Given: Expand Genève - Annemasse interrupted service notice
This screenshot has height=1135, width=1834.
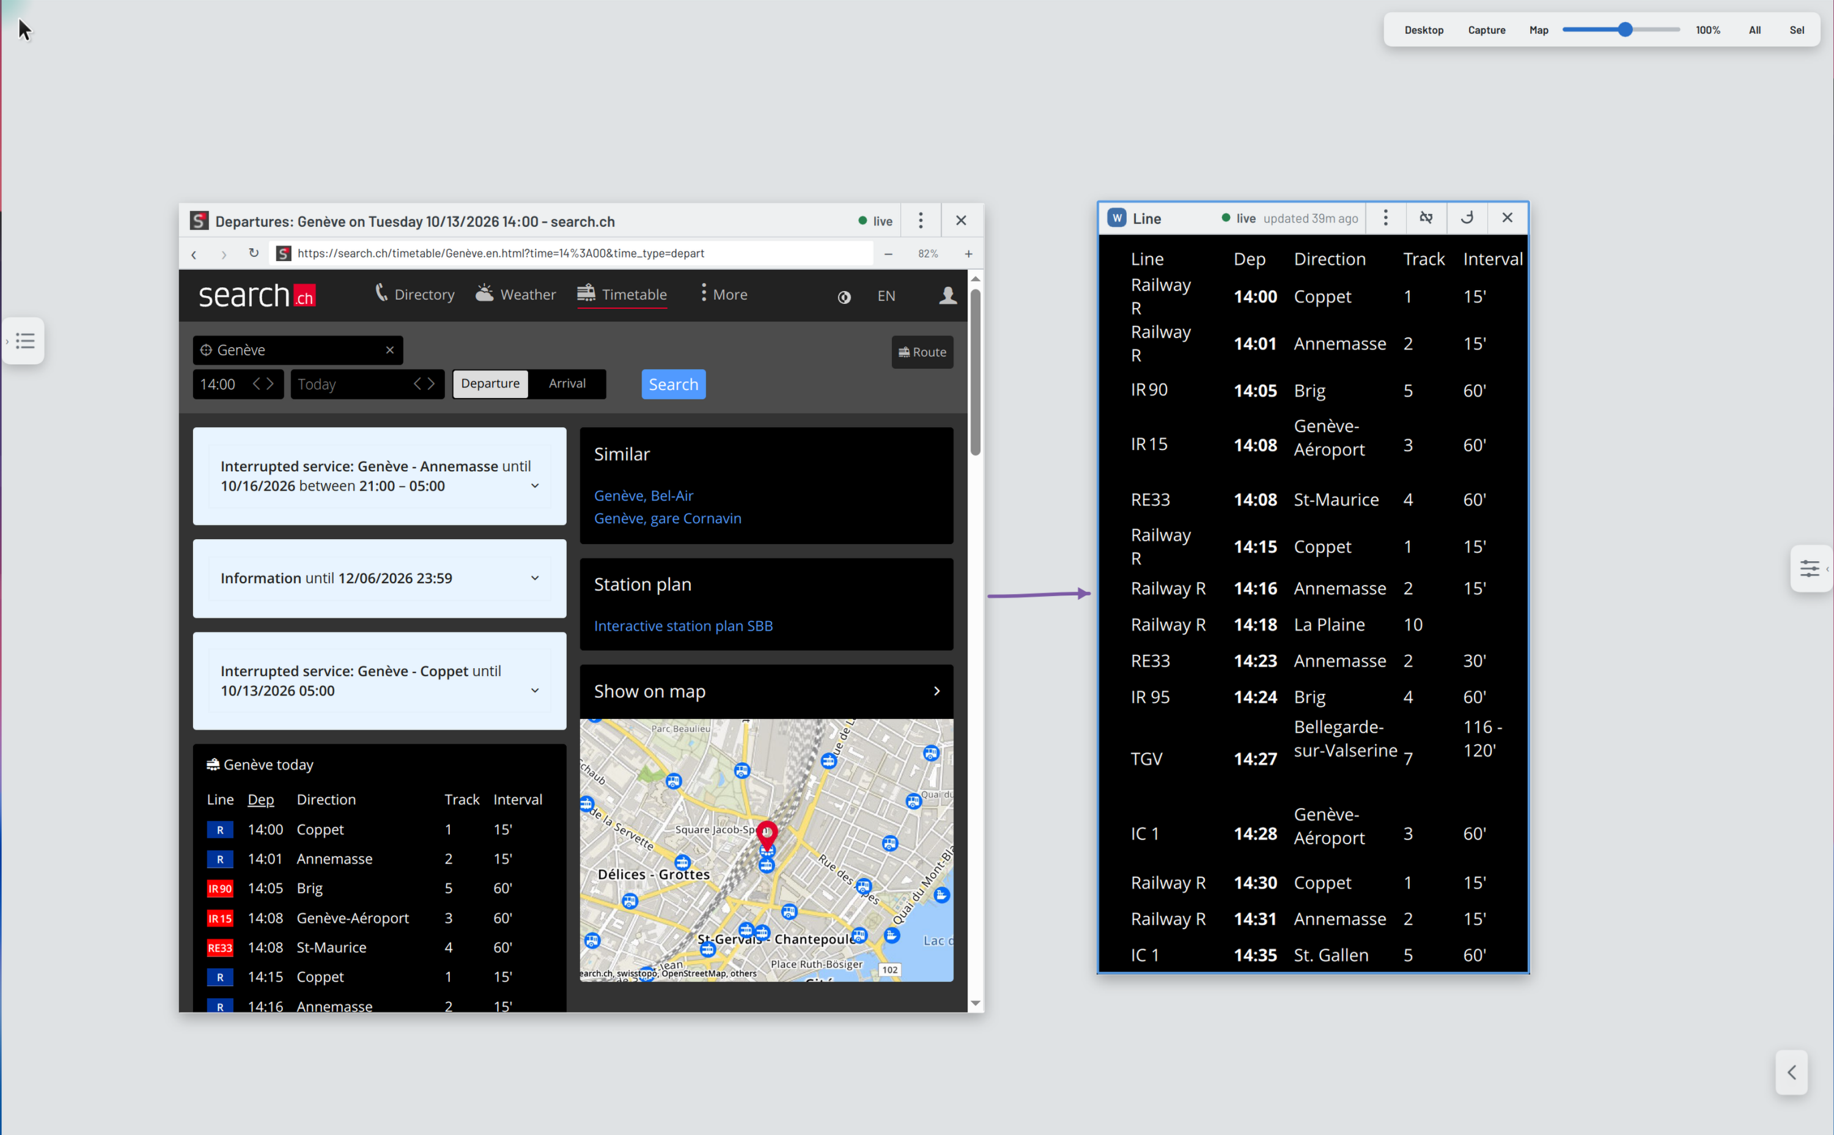Looking at the screenshot, I should point(534,486).
